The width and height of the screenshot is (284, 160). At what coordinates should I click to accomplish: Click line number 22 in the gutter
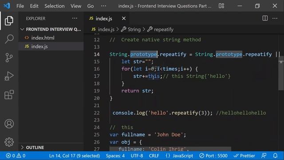tap(97, 113)
